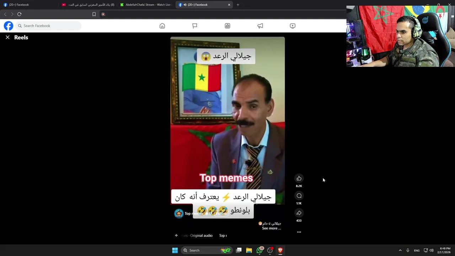Open the megaphone Ads icon
This screenshot has height=256, width=455.
260,26
